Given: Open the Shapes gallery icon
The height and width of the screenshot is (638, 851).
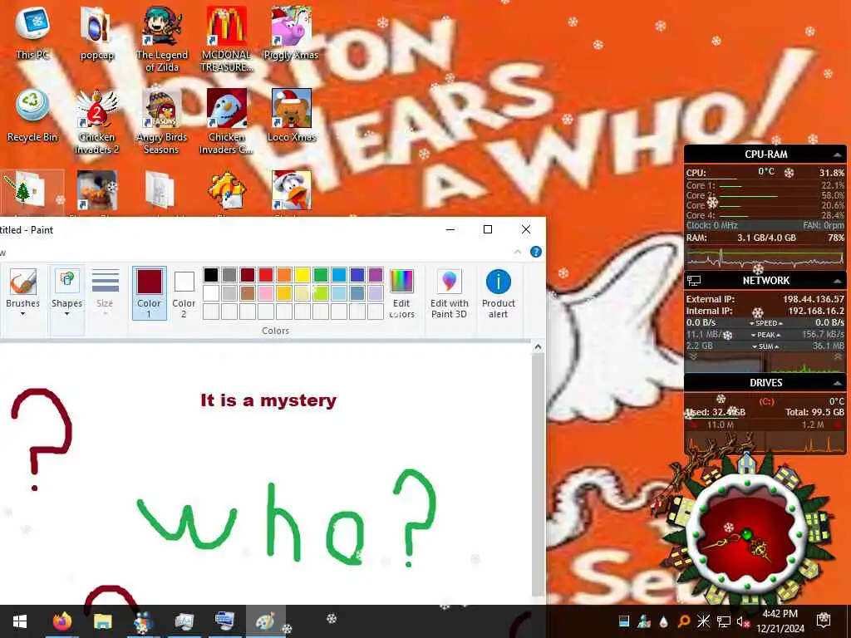Looking at the screenshot, I should pos(66,282).
